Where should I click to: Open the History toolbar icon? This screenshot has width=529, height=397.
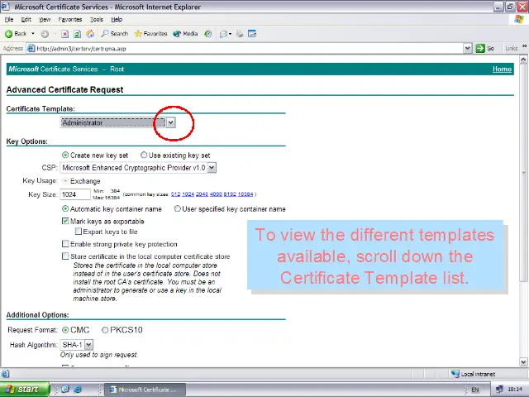(x=208, y=34)
